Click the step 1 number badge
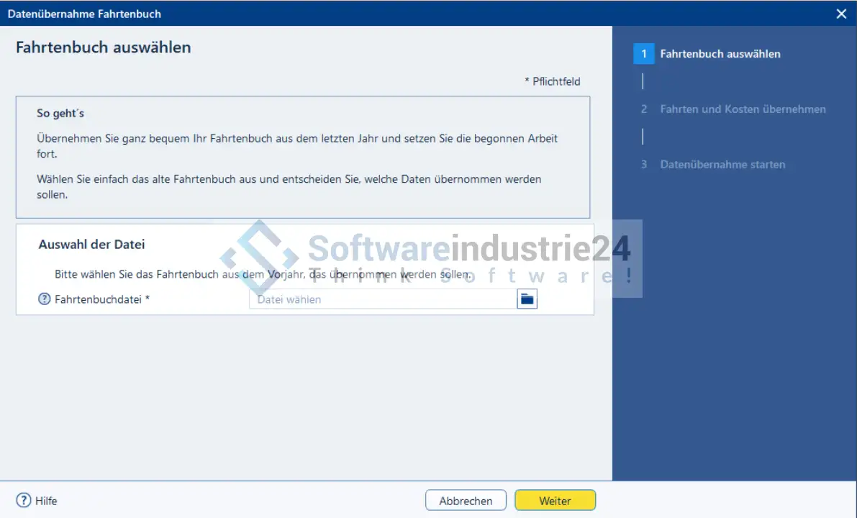Image resolution: width=857 pixels, height=518 pixels. click(x=644, y=54)
